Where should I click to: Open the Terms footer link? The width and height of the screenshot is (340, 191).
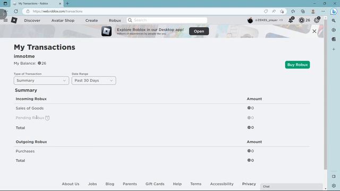pos(196,184)
